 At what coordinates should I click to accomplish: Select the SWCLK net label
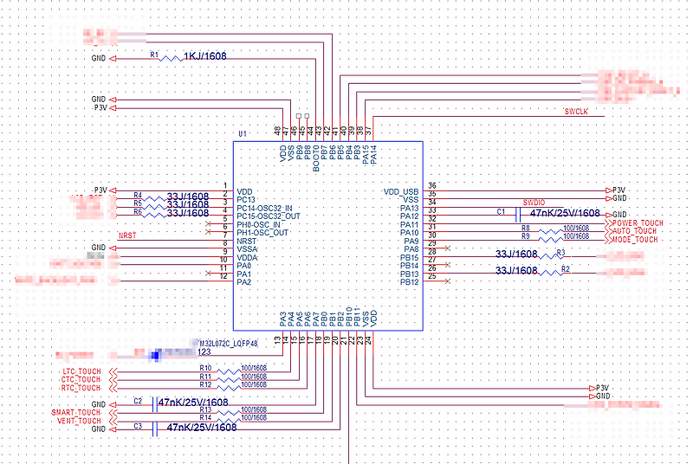coord(576,112)
